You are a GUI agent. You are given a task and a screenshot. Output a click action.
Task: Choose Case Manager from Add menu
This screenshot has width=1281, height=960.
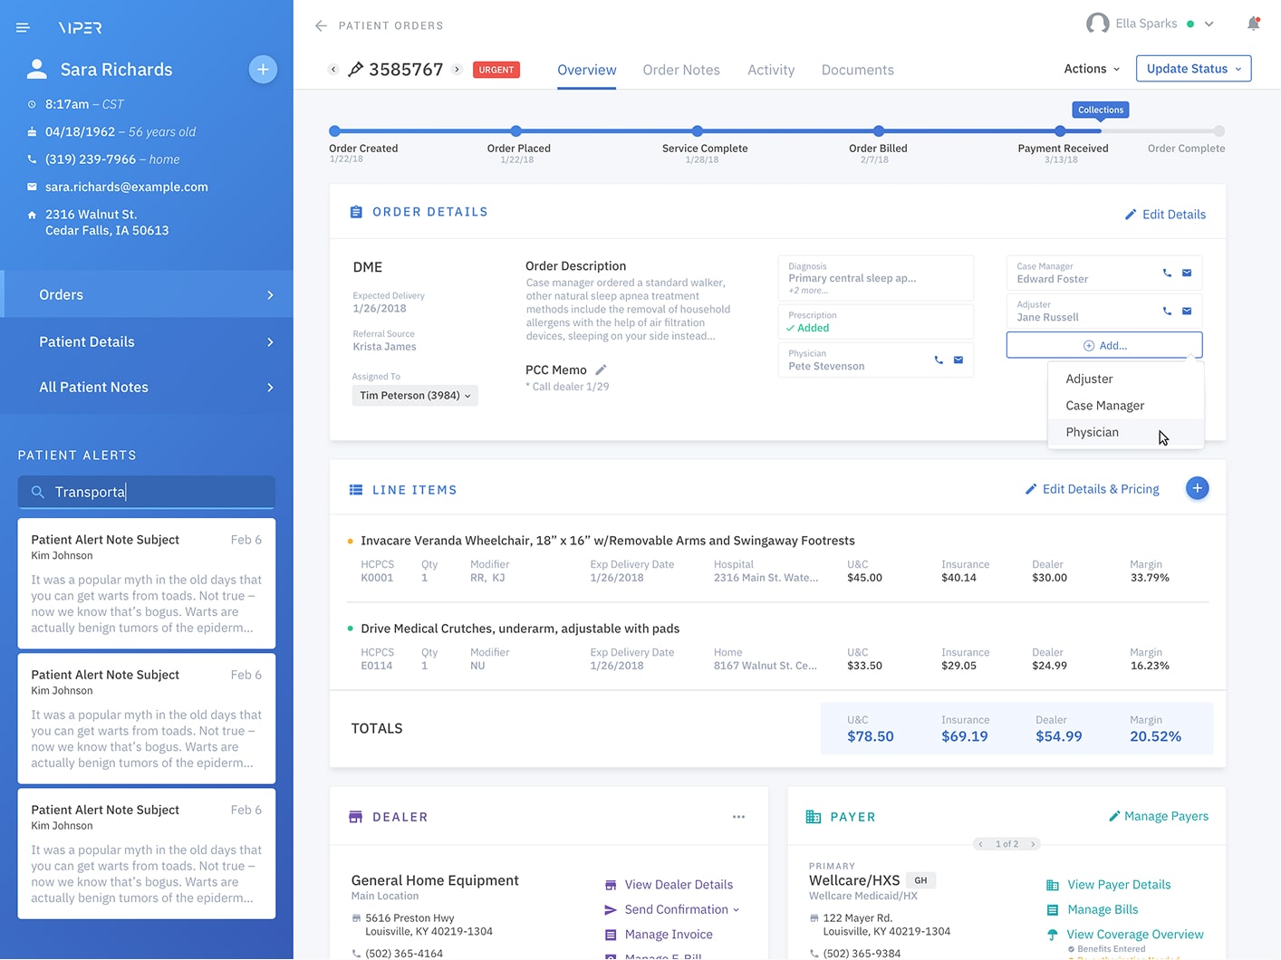pyautogui.click(x=1126, y=406)
